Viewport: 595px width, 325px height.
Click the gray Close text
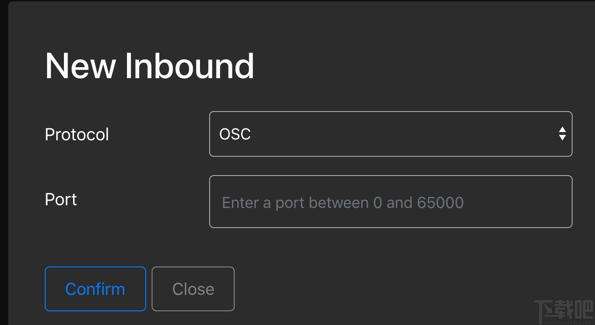coord(193,289)
